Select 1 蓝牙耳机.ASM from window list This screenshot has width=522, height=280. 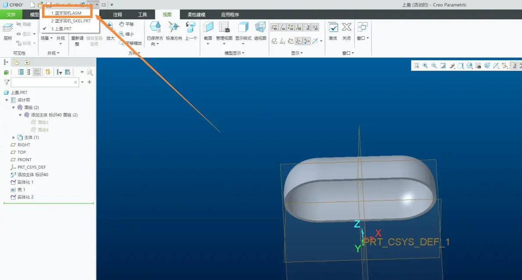(x=67, y=13)
